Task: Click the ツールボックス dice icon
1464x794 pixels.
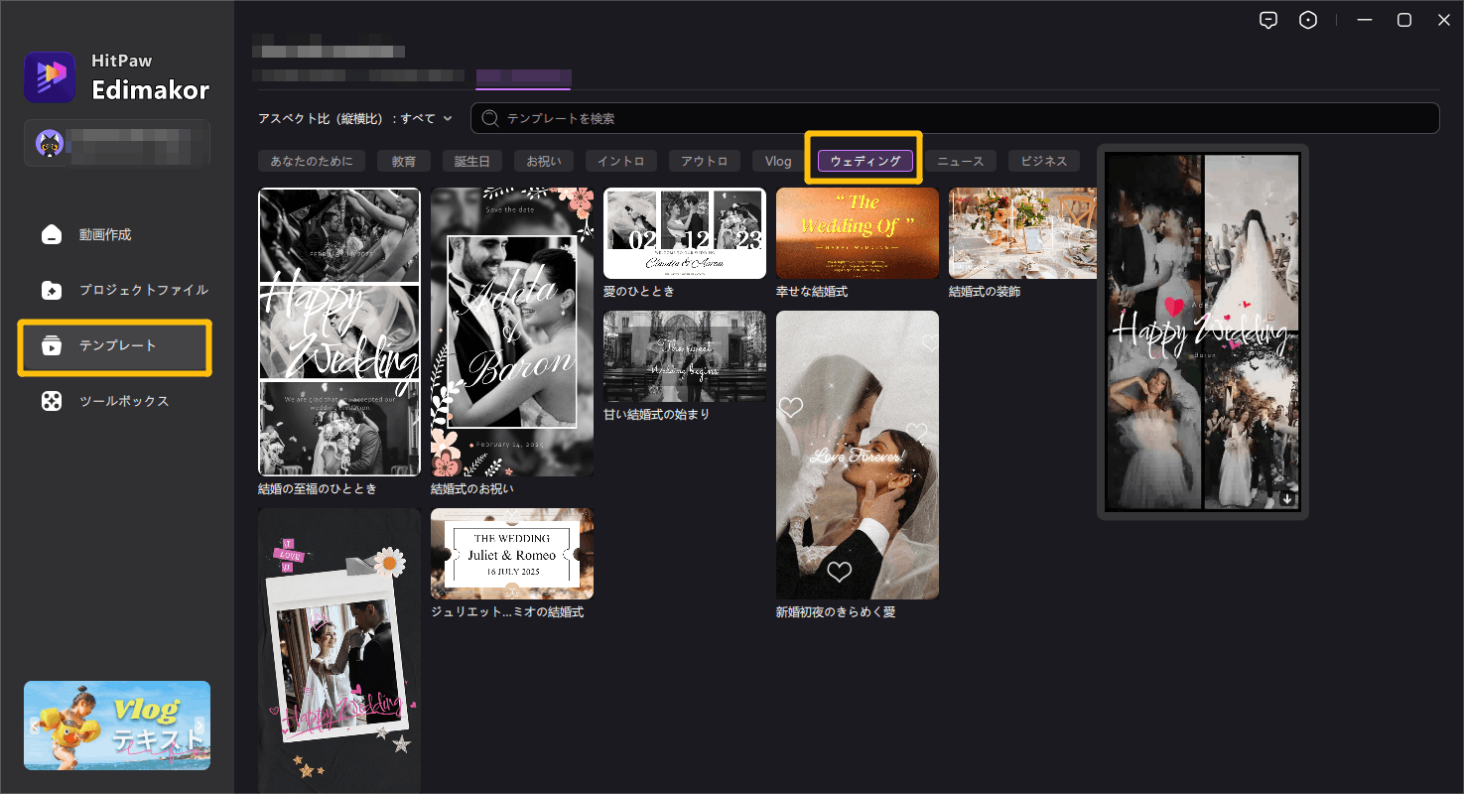Action: [52, 402]
